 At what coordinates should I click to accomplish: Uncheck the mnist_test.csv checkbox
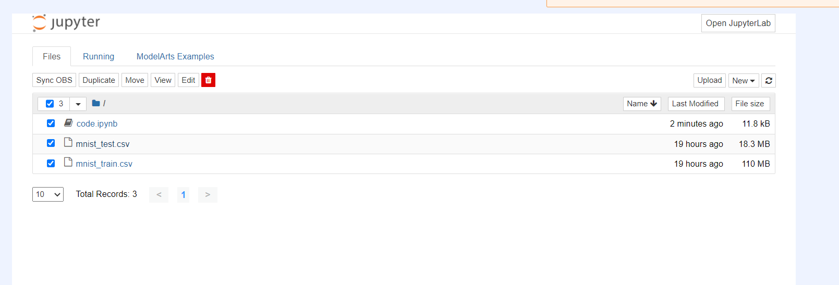[x=51, y=143]
